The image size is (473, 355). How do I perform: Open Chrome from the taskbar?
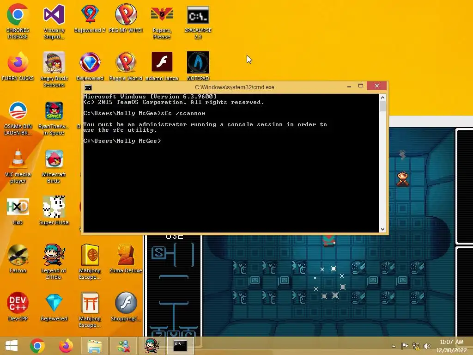click(x=37, y=346)
